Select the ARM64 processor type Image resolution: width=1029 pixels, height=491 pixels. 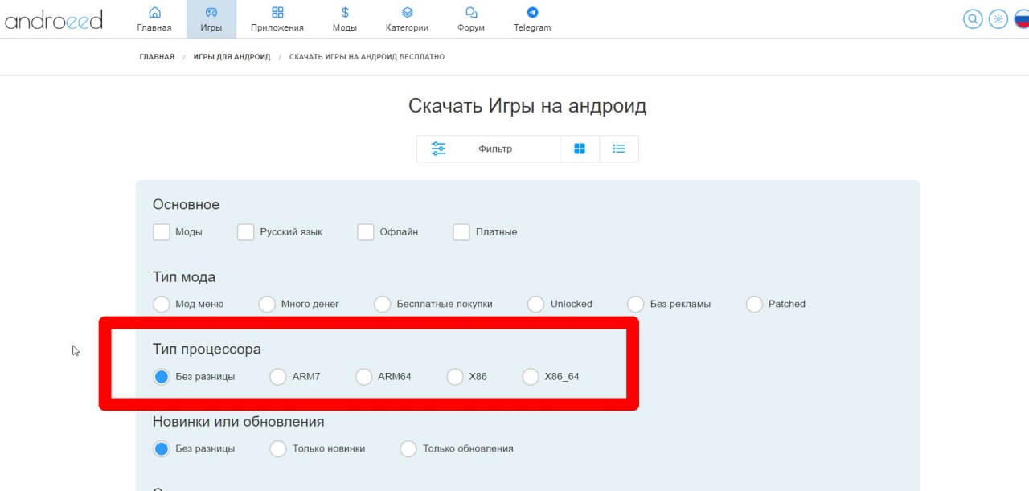pos(364,377)
